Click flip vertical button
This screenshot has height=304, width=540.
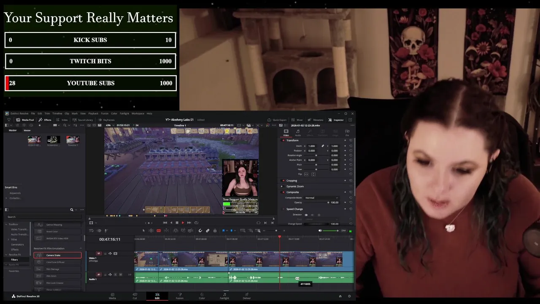pyautogui.click(x=313, y=174)
